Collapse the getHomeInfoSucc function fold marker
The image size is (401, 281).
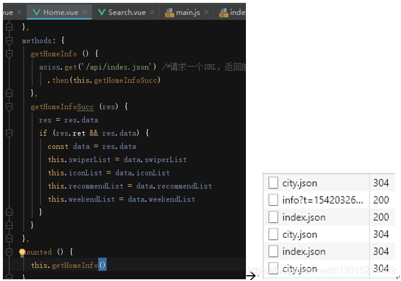9,107
